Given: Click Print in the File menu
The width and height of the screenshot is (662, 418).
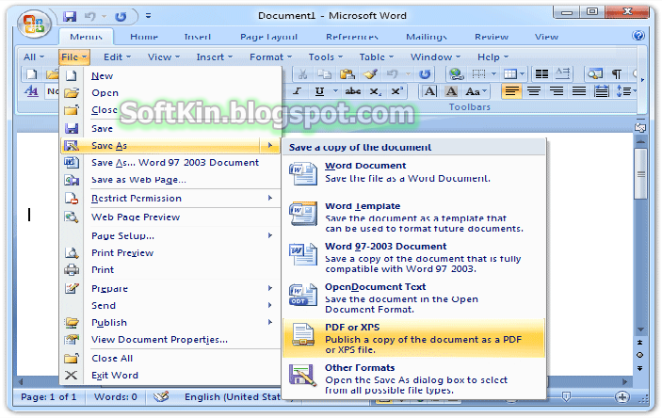Looking at the screenshot, I should (x=170, y=270).
